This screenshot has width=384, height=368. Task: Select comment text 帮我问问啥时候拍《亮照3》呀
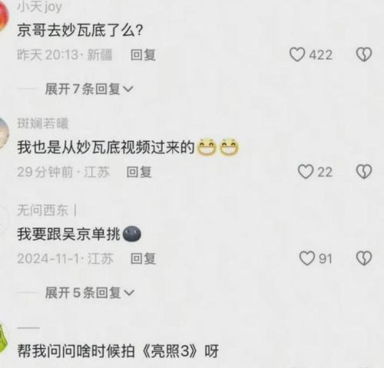(118, 351)
